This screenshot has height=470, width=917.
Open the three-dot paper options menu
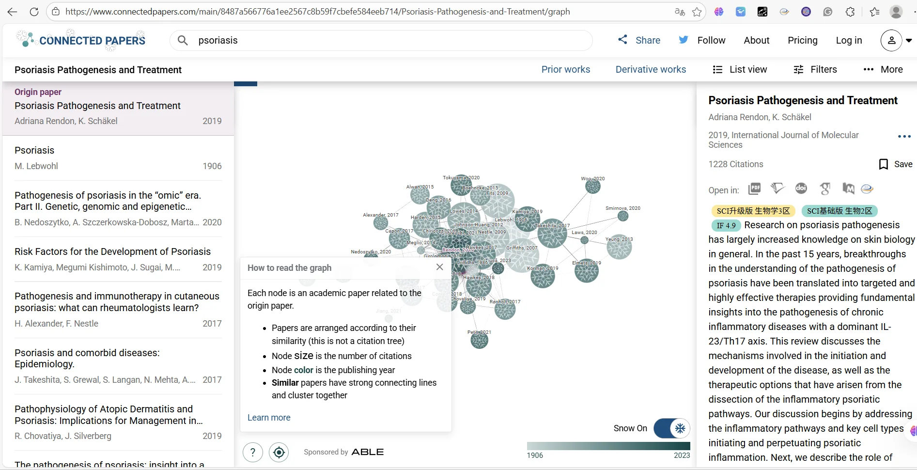tap(904, 137)
